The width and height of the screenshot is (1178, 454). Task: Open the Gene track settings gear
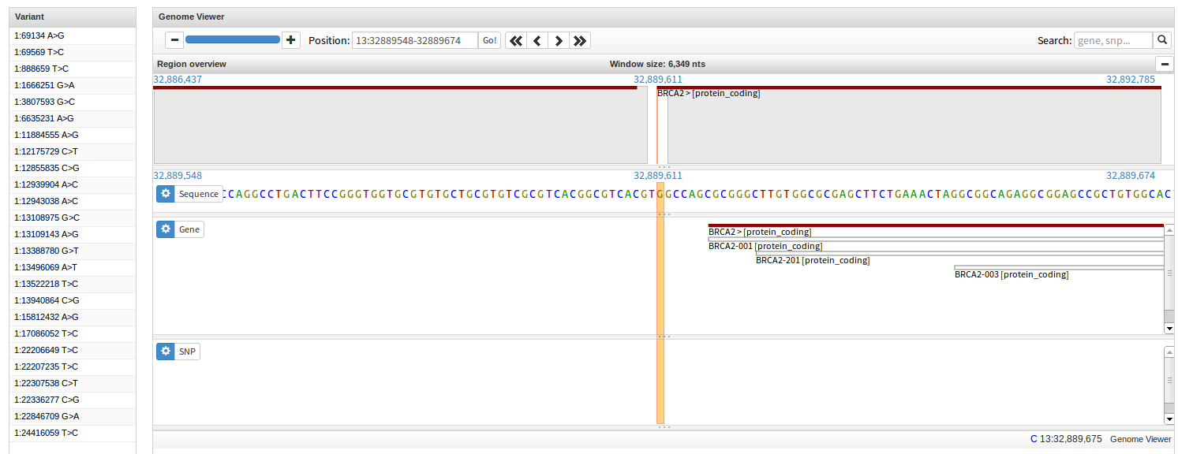tap(165, 229)
